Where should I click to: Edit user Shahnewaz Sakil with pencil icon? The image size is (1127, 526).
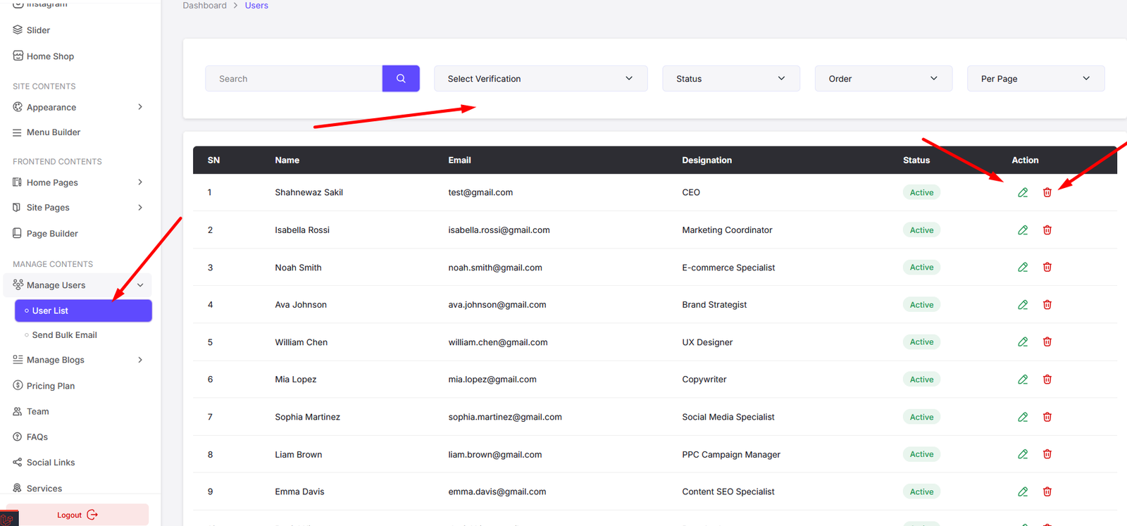[x=1023, y=193]
